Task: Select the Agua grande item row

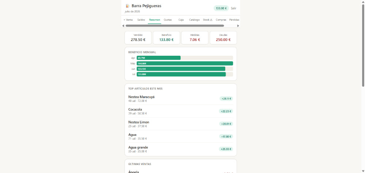Action: (x=181, y=149)
